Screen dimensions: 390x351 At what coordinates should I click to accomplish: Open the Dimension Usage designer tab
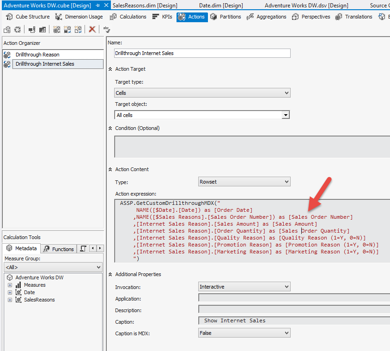pos(79,17)
